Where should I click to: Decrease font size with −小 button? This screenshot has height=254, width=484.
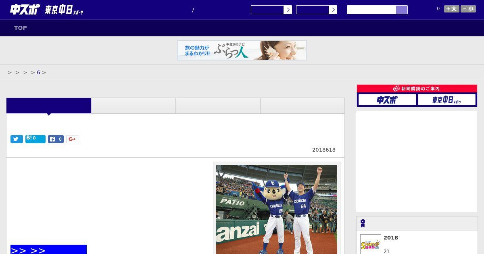click(468, 9)
